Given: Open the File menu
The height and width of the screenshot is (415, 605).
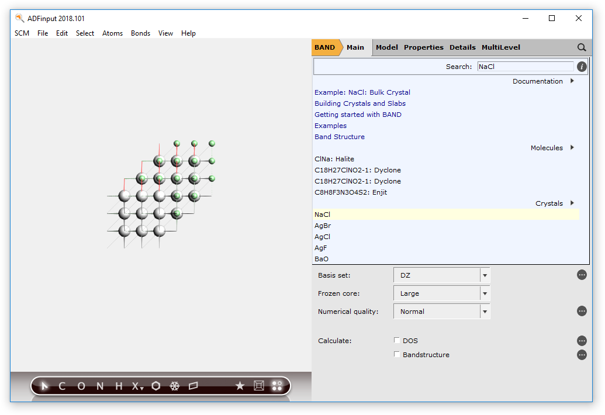Looking at the screenshot, I should [x=43, y=33].
